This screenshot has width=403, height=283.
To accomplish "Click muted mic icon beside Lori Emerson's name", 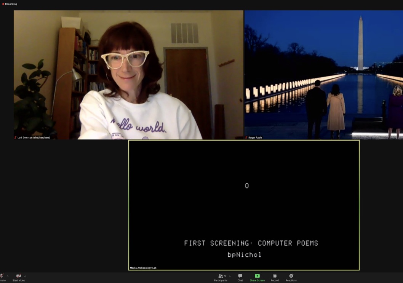I will click(15, 138).
